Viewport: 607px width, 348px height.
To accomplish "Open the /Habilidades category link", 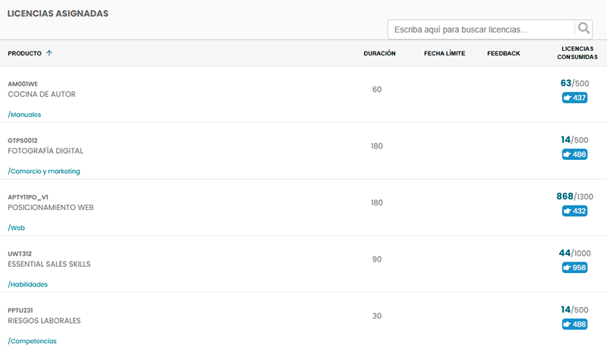I will tap(27, 284).
